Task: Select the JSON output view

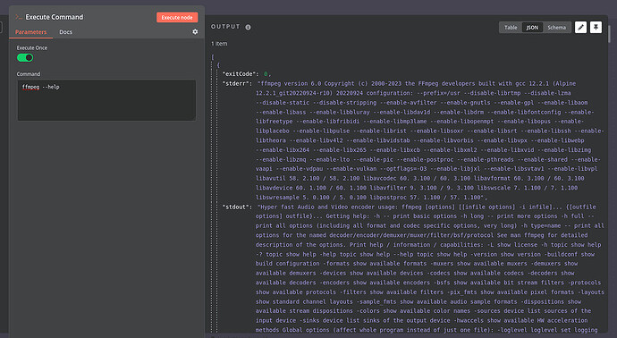Action: pos(532,28)
